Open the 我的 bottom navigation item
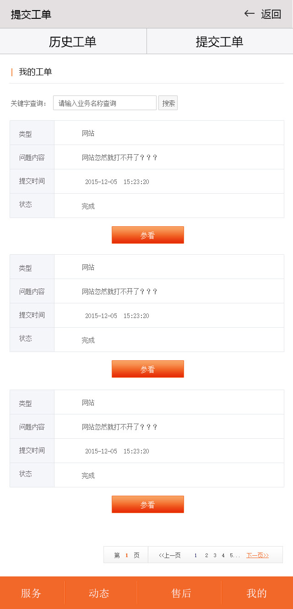This screenshot has height=609, width=293. pos(256,593)
